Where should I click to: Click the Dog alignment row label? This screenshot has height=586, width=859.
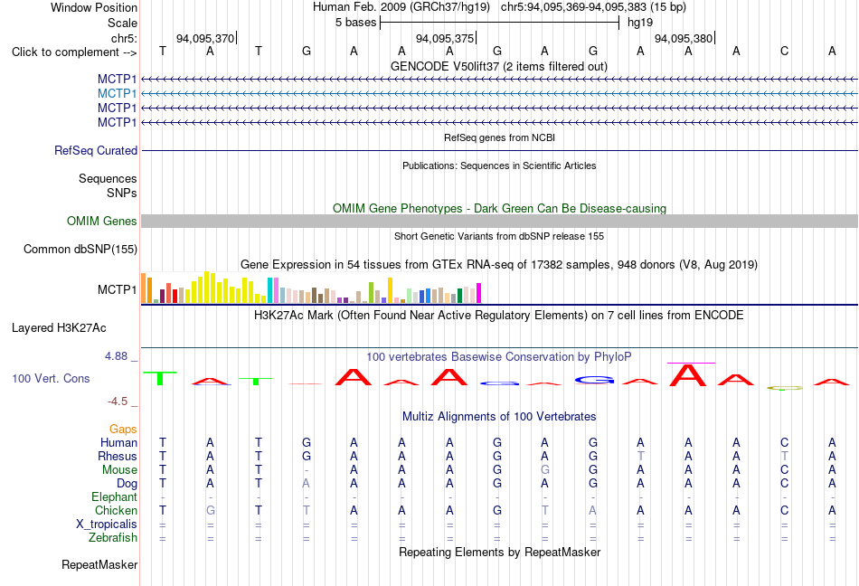point(127,484)
